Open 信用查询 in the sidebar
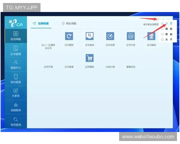Viewport: 180px width, 144px height. click(16, 121)
